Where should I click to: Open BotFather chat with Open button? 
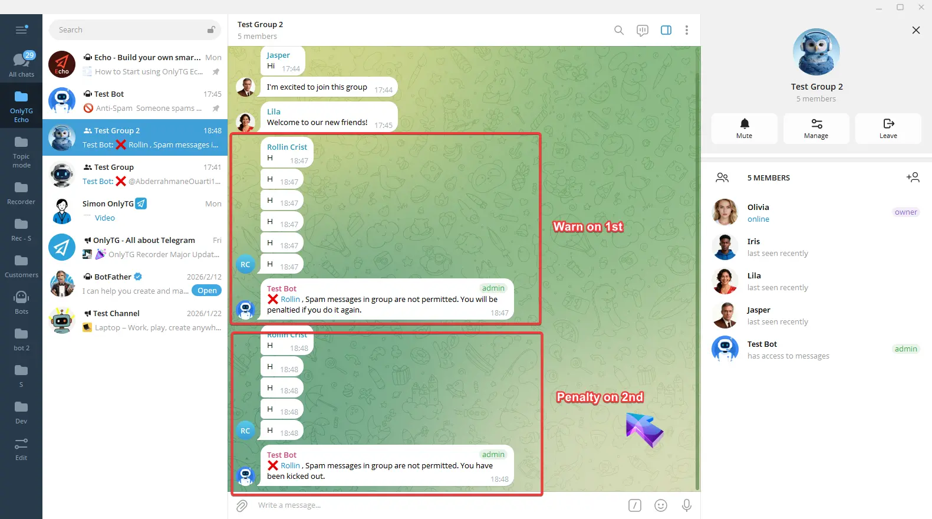[x=207, y=291]
